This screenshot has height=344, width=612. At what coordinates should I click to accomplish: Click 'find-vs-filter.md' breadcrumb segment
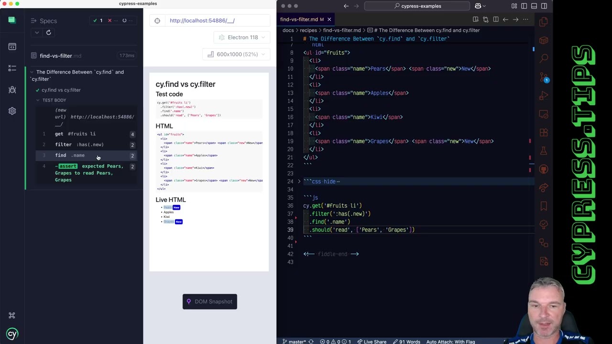342,30
